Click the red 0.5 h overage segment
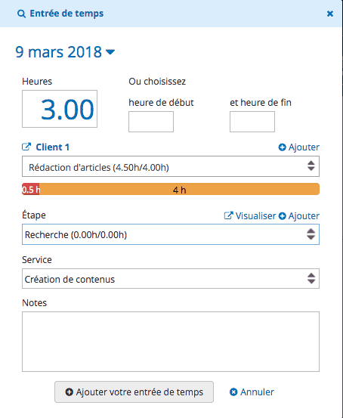The height and width of the screenshot is (418, 343). (31, 189)
